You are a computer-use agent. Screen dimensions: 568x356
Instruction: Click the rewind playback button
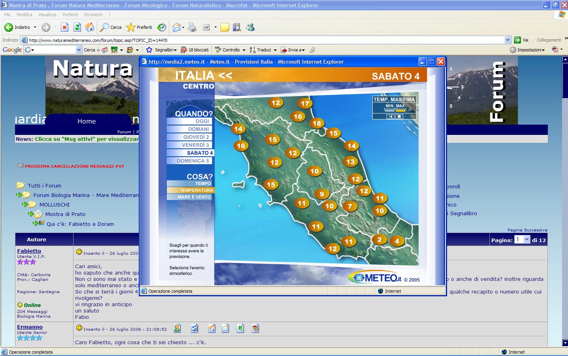391,117
